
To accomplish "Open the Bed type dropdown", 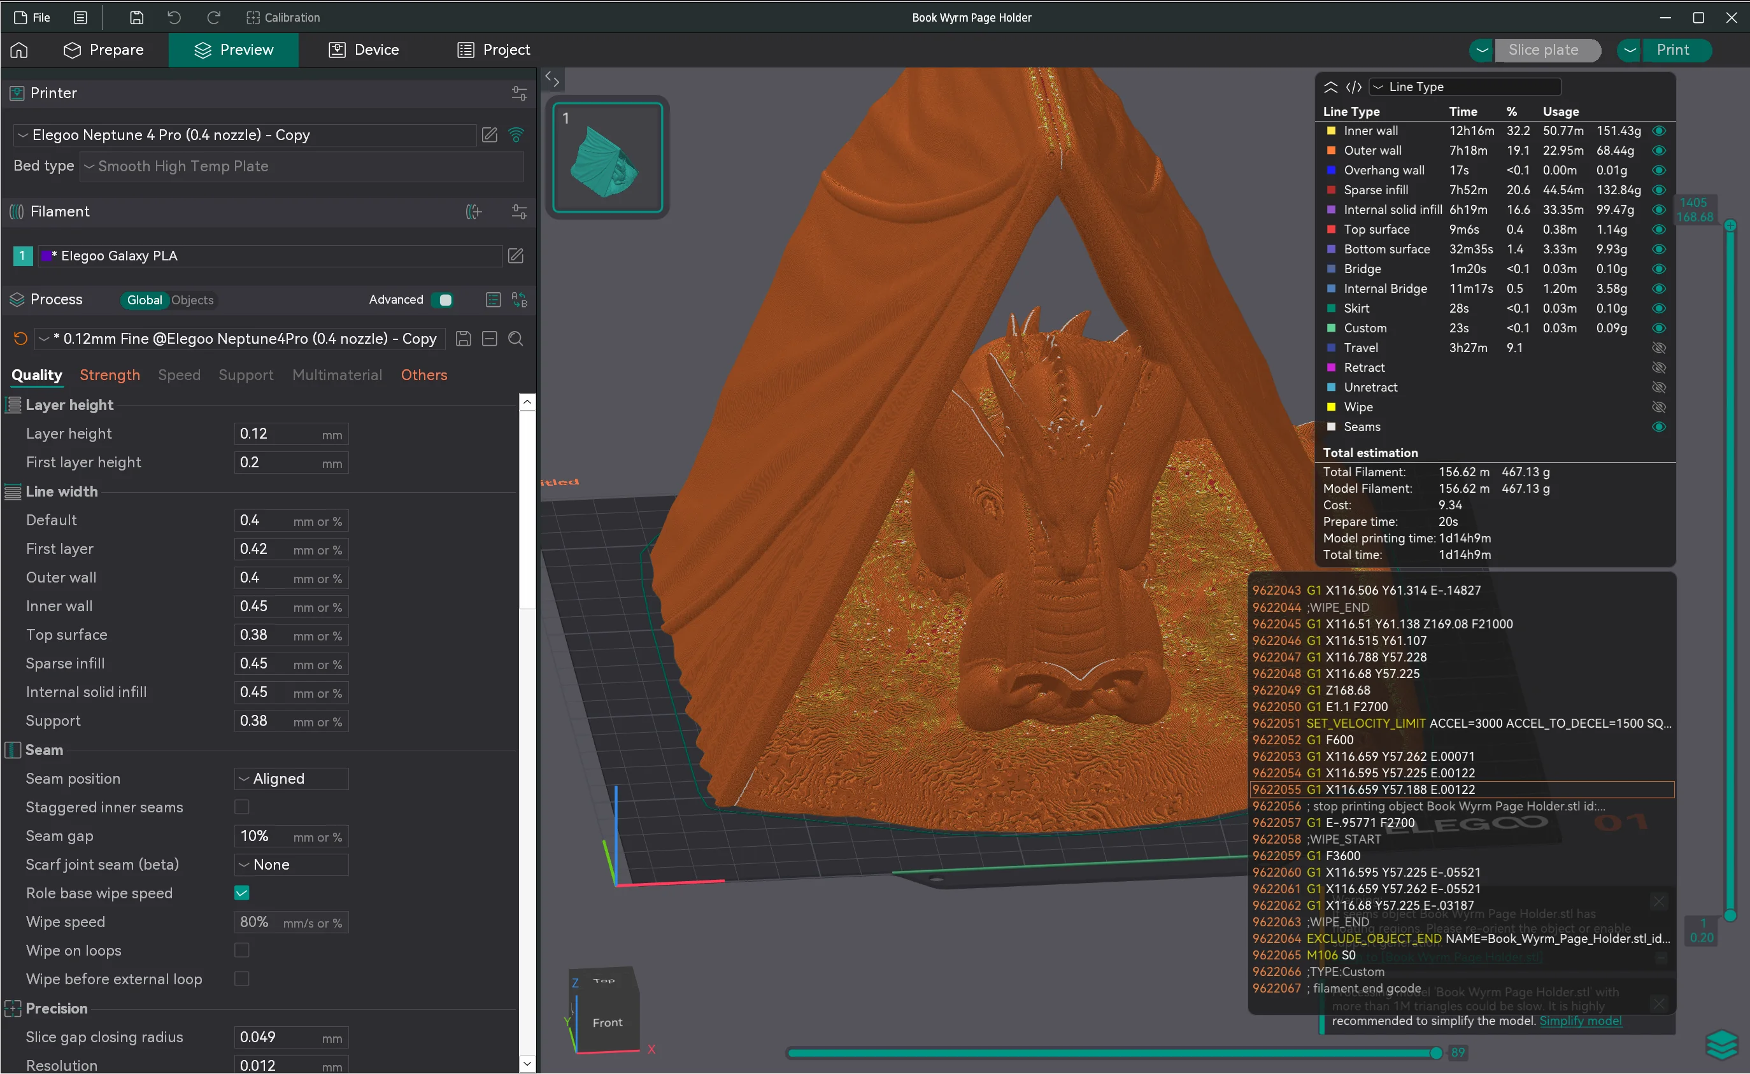I will pos(301,166).
